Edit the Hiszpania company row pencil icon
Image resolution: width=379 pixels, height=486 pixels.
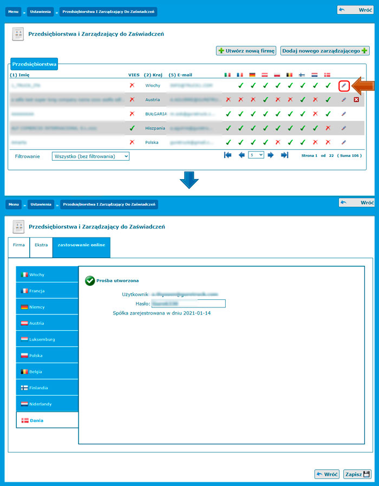[344, 128]
